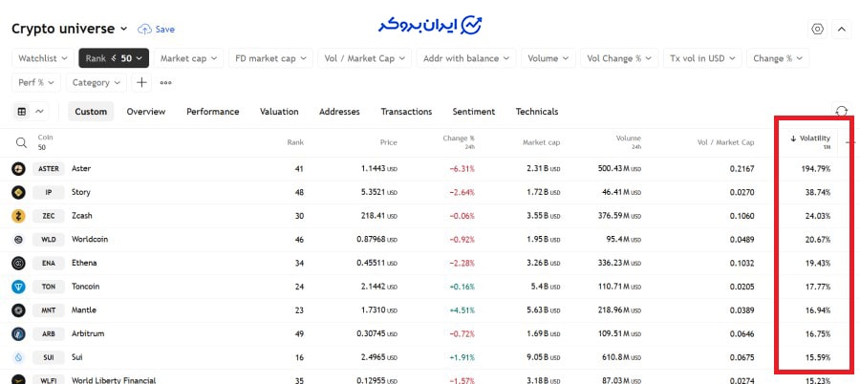The width and height of the screenshot is (860, 384).
Task: Open the Technicals tab
Action: pos(536,112)
